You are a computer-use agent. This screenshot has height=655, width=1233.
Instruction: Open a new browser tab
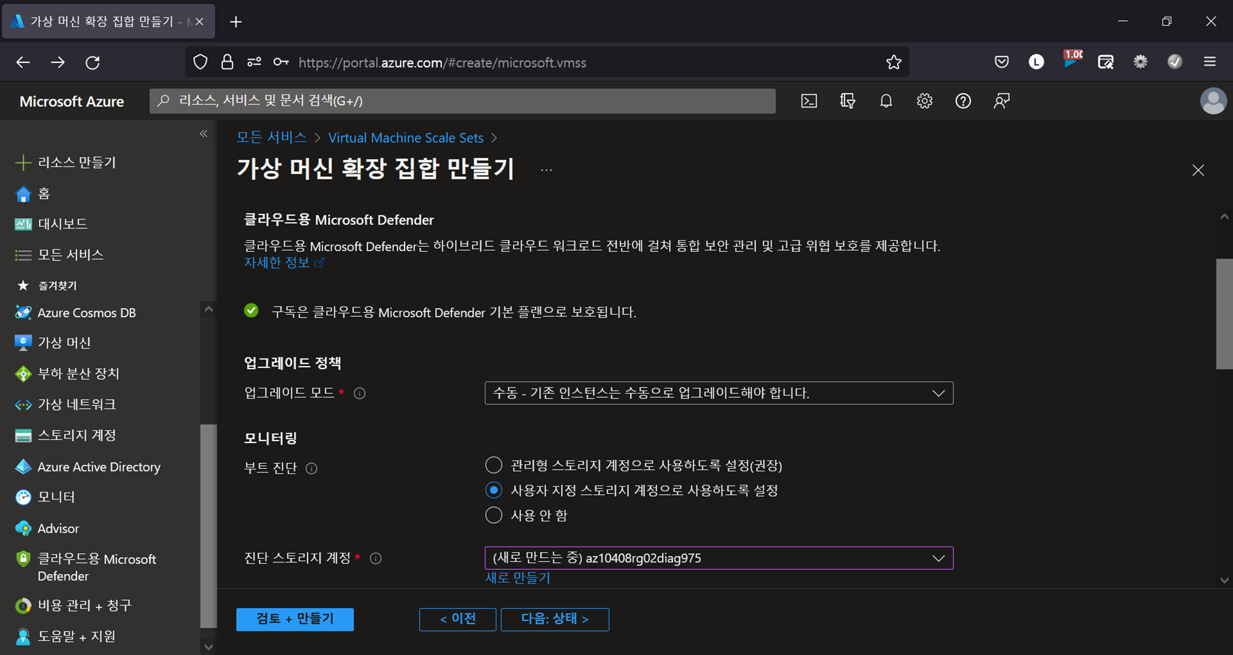coord(236,22)
